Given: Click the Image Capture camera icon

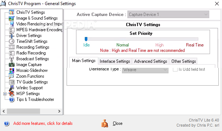Looking at the screenshot, I should pos(12,65).
